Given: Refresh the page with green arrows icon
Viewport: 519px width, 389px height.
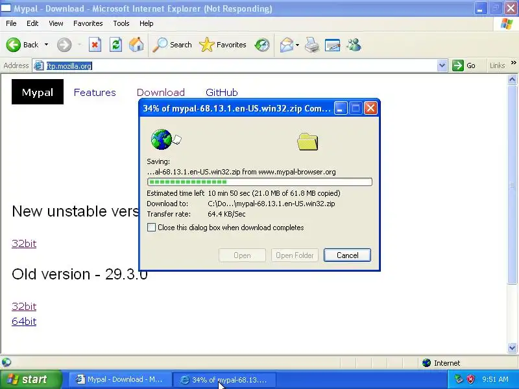Looking at the screenshot, I should tap(115, 45).
